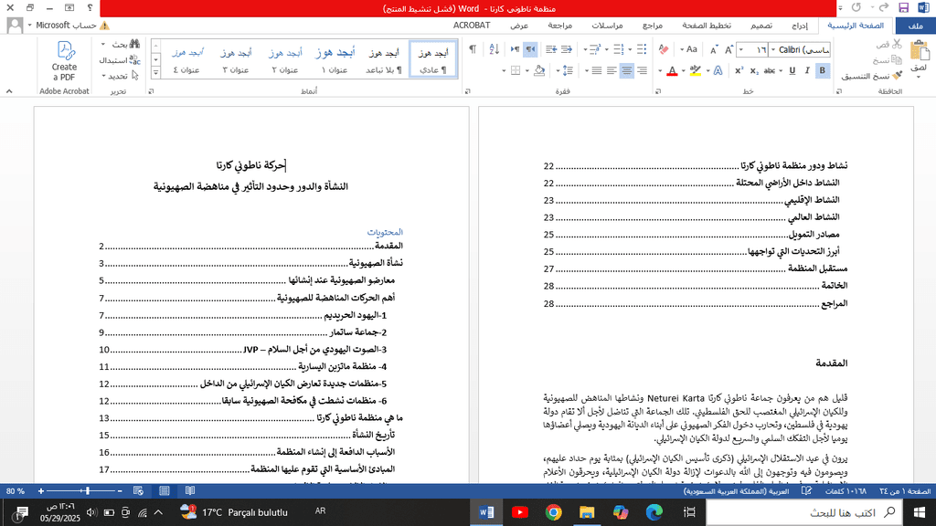This screenshot has width=936, height=526.
Task: Align text right
Action: click(x=642, y=70)
